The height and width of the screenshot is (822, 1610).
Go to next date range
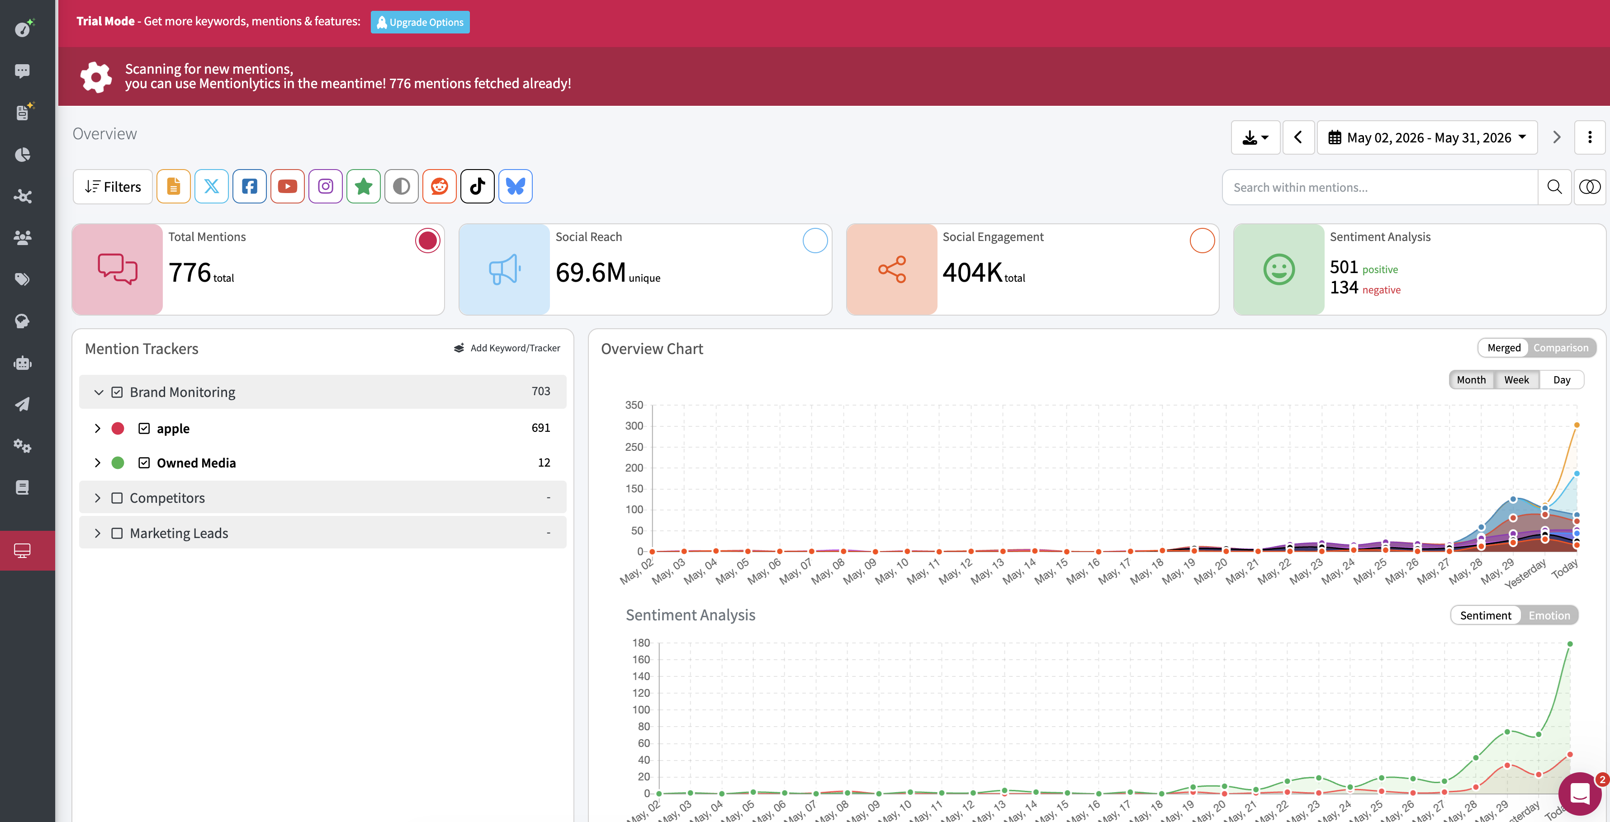click(x=1556, y=137)
